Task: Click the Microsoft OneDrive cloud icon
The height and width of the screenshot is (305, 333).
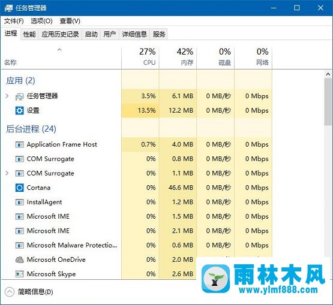Action: [x=20, y=259]
